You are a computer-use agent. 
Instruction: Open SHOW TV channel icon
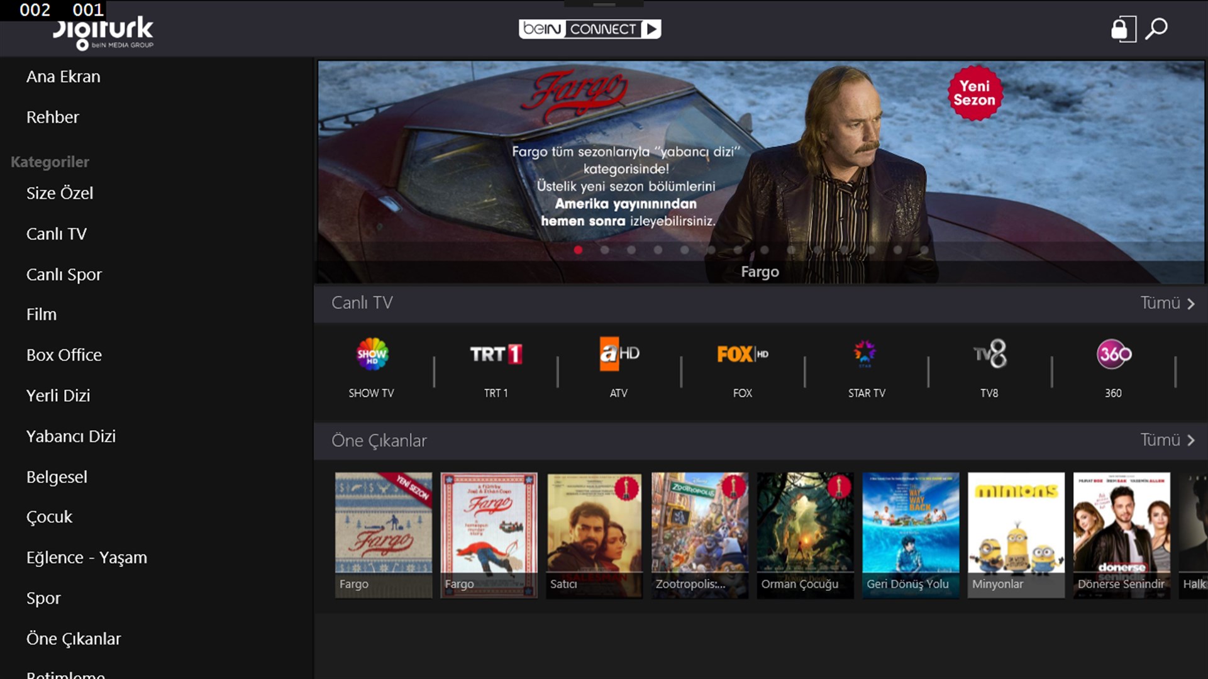tap(372, 355)
